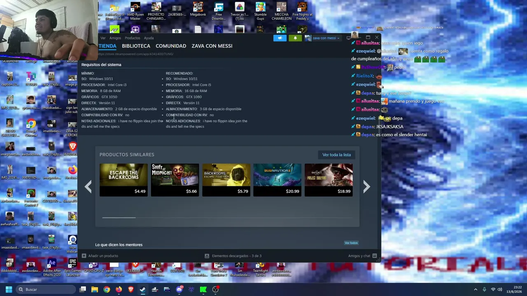
Task: Open the taskbar Wi-Fi network icon
Action: (493, 289)
